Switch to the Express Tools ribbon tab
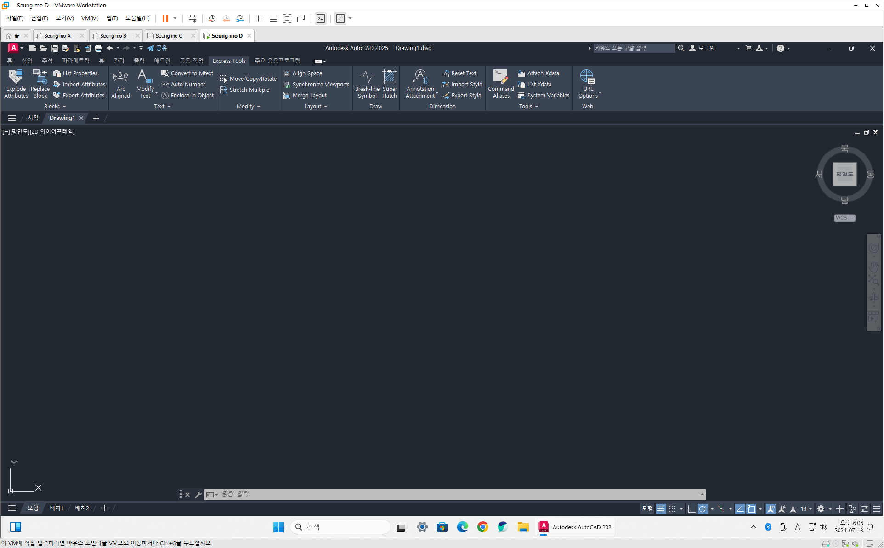 229,61
